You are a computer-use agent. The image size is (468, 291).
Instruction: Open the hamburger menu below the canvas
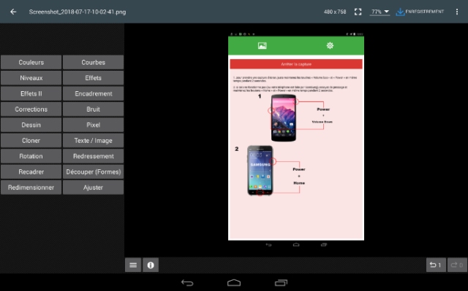(133, 265)
